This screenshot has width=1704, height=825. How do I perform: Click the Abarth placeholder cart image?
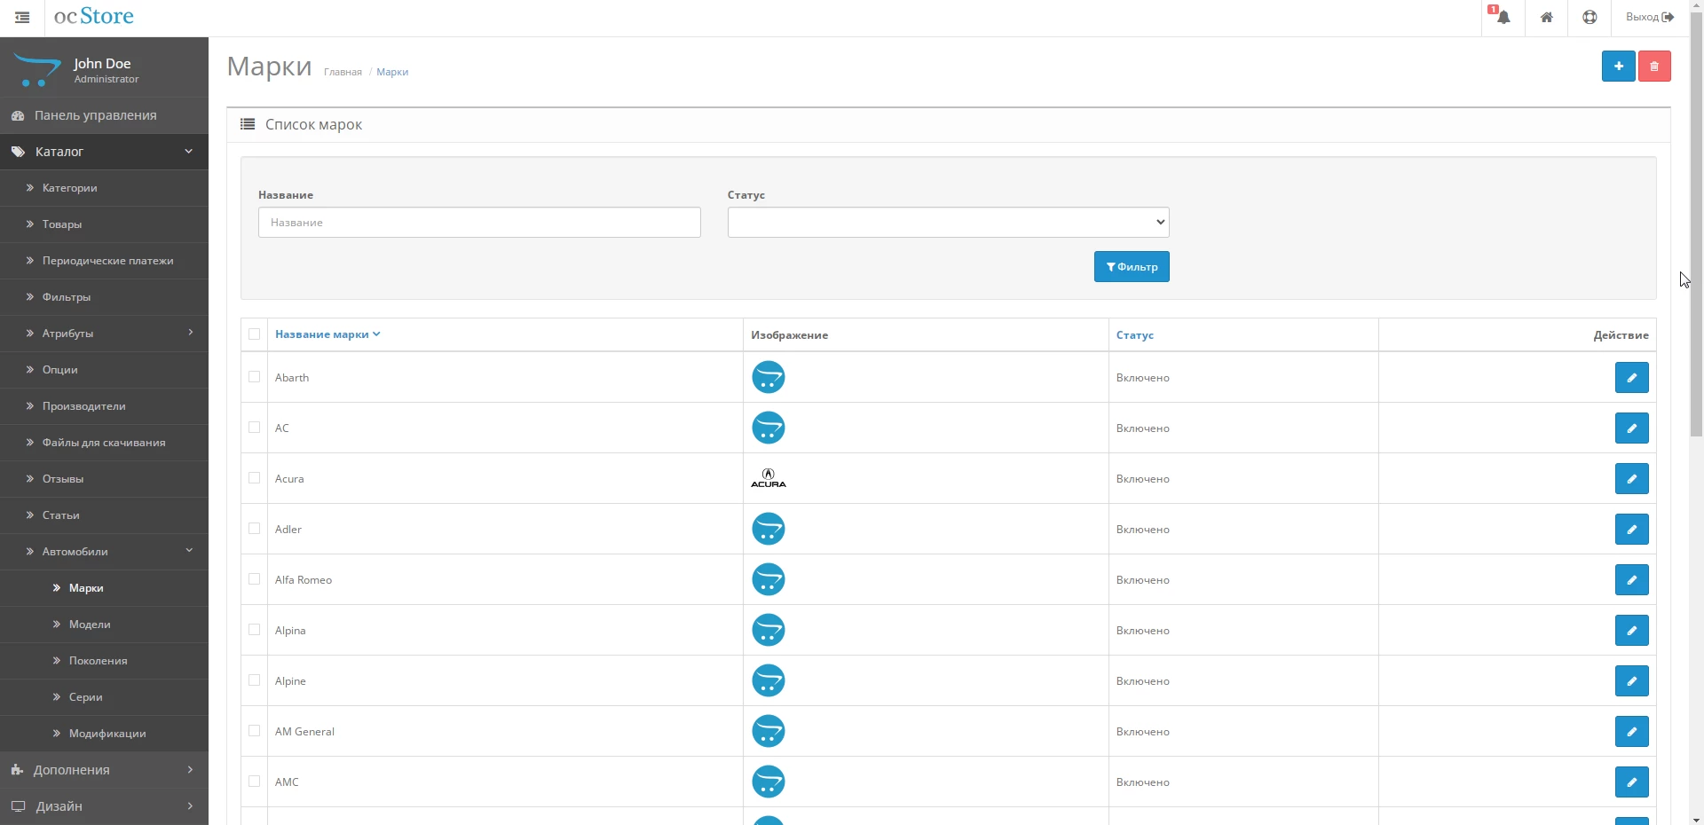[769, 377]
